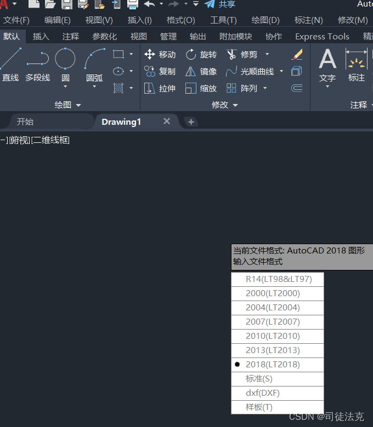Switch to the 管理 ribbon tab
The width and height of the screenshot is (373, 427).
168,37
